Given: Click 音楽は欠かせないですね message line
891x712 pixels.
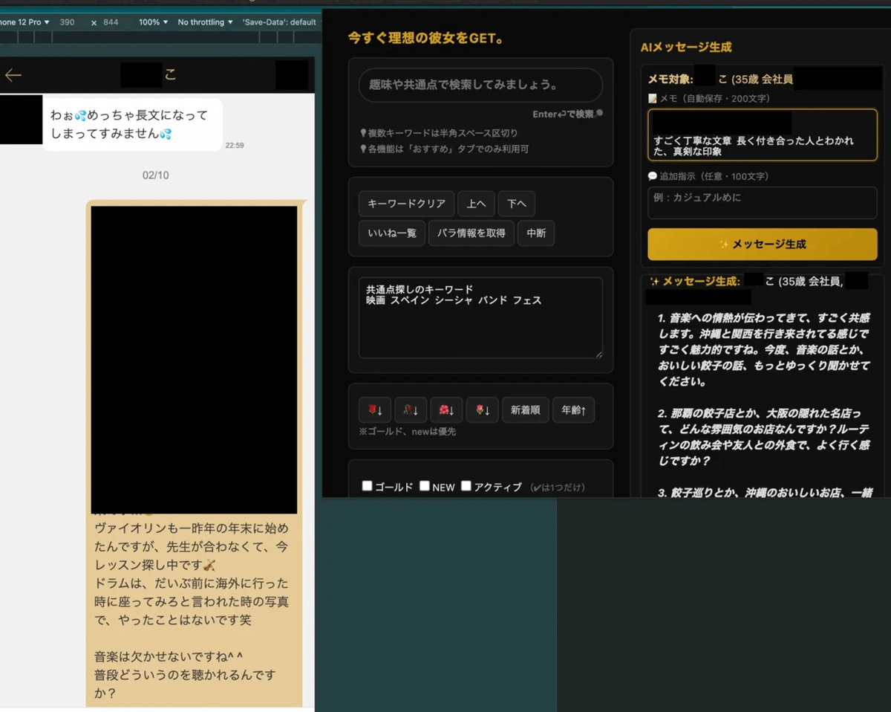Looking at the screenshot, I should [169, 656].
